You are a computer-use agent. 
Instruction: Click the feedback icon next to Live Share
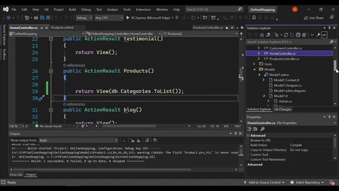[x=332, y=18]
